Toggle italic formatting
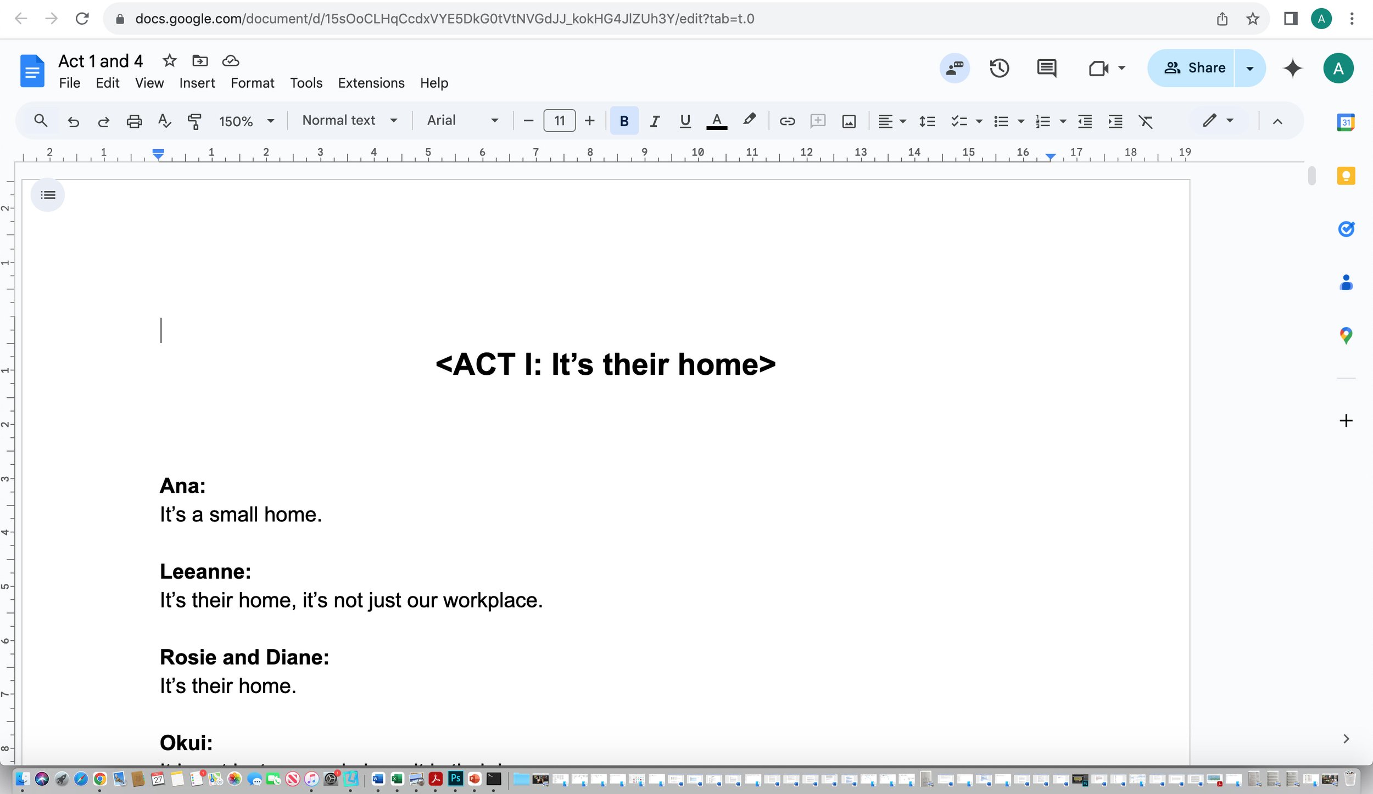This screenshot has width=1373, height=794. point(654,121)
